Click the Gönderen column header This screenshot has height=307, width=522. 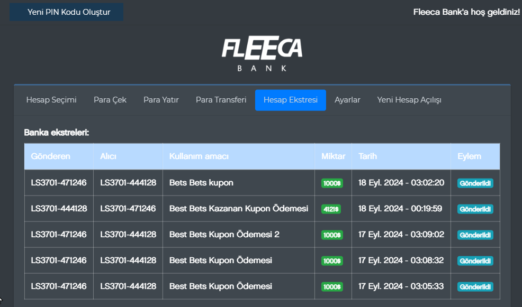(50, 156)
